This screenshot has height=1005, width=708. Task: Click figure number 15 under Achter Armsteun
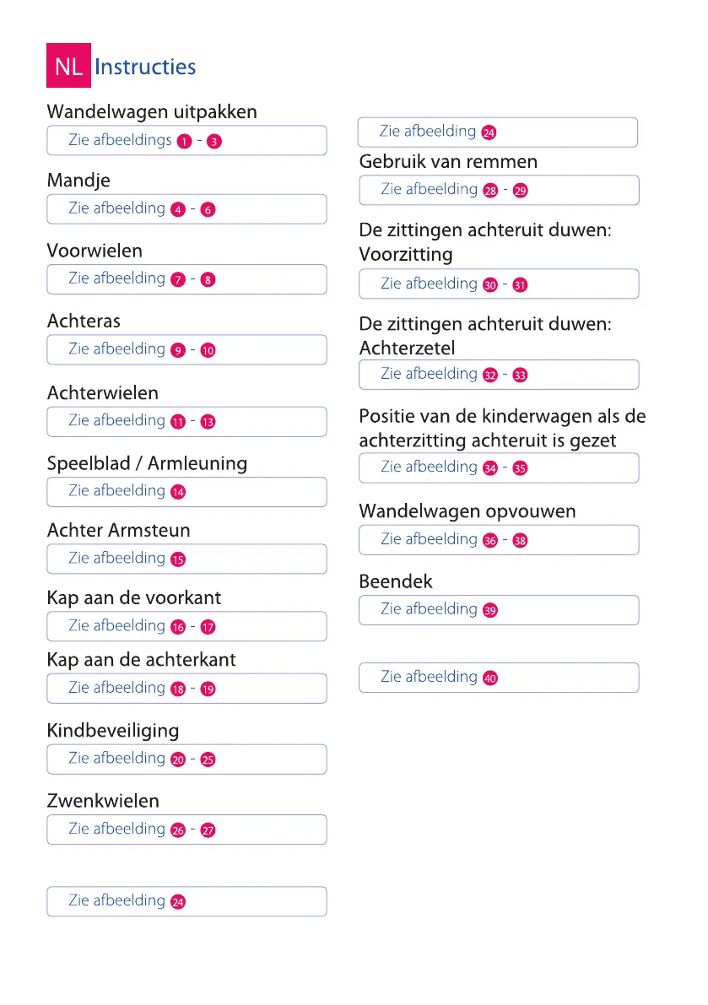coord(177,559)
